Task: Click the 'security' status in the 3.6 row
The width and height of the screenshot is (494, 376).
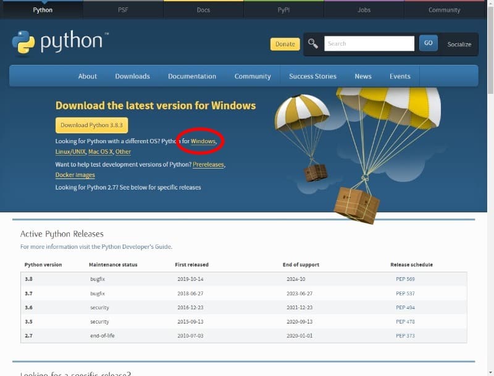Action: (x=99, y=307)
